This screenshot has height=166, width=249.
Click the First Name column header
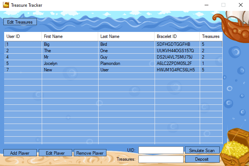pyautogui.click(x=70, y=36)
